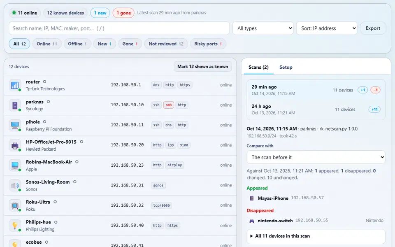Click the pihole computer icon

(15, 125)
